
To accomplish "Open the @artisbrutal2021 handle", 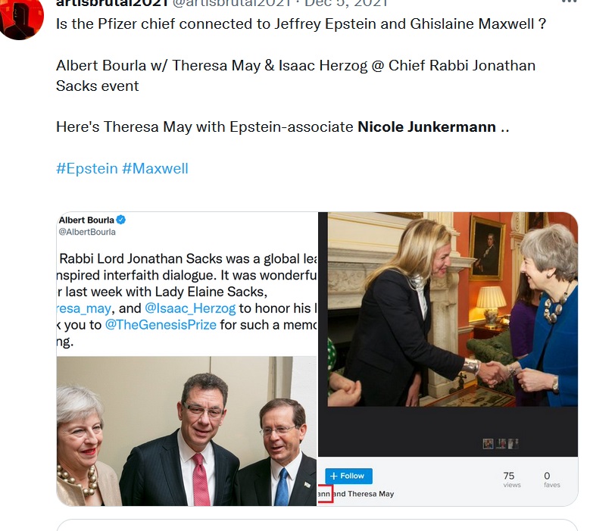I will click(232, 3).
